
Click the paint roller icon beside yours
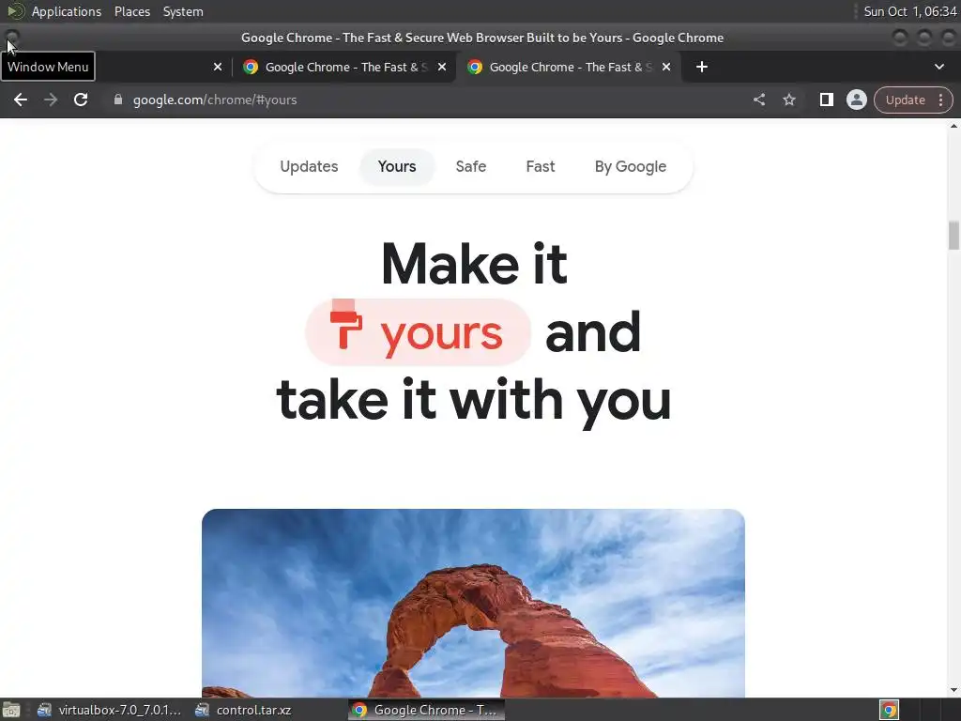[x=345, y=325]
